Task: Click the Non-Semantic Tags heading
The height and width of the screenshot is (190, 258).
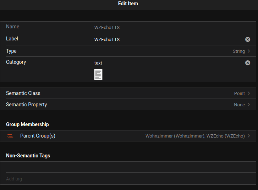Action: (x=28, y=156)
